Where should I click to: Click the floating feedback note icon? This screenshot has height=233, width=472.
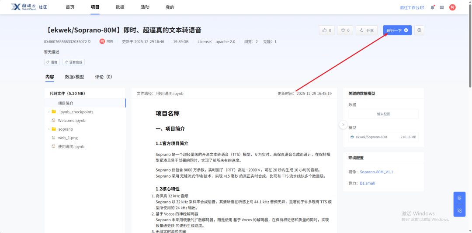(x=459, y=198)
